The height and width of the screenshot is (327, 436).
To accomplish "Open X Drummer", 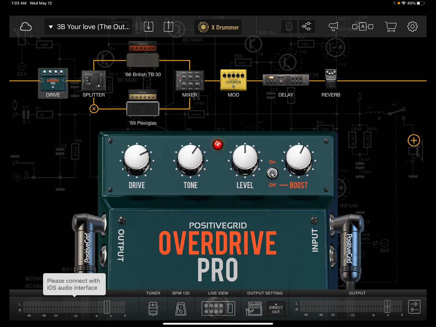I will 218,27.
